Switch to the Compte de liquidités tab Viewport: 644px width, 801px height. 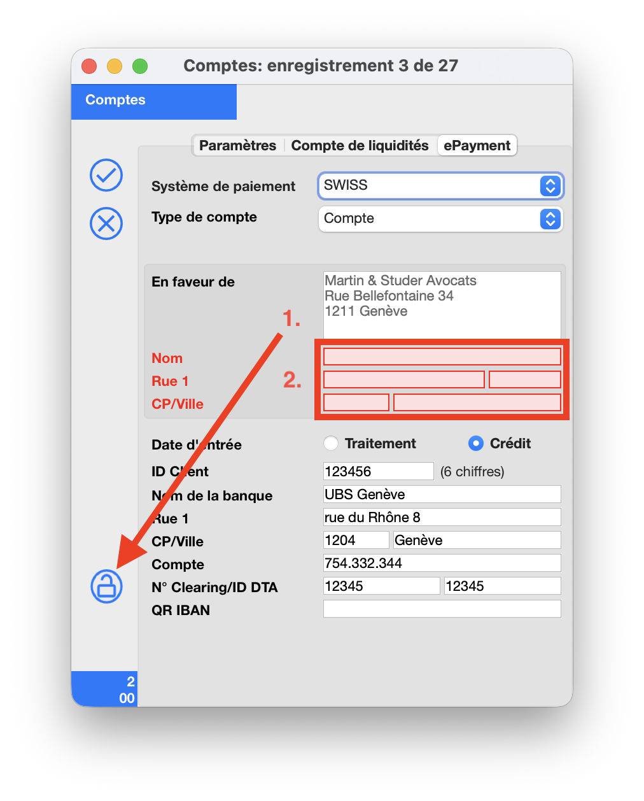click(x=360, y=146)
